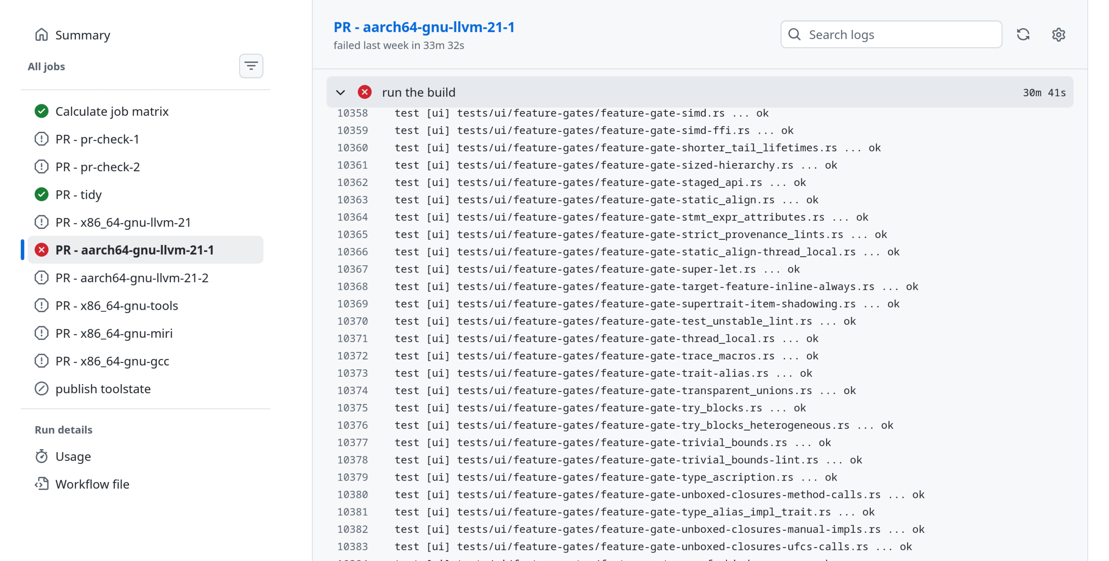Click the PR - aarch64-gnu-llvm-21-1 heading link

[x=424, y=27]
